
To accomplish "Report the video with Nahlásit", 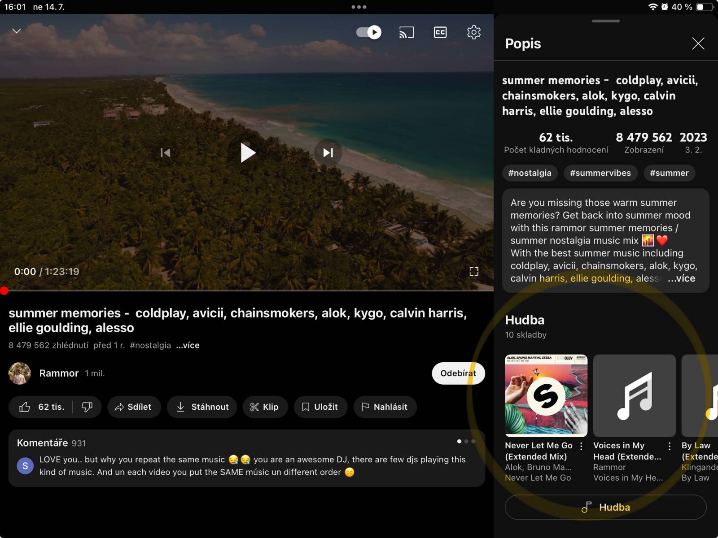I will (x=385, y=407).
